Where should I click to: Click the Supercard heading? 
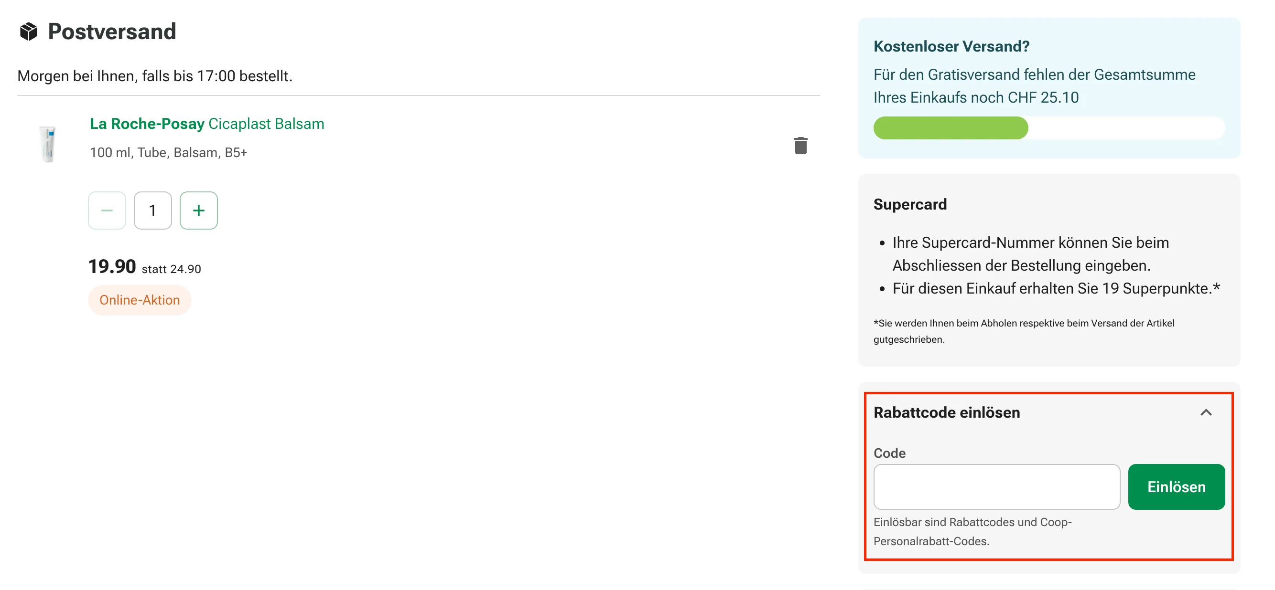[910, 204]
